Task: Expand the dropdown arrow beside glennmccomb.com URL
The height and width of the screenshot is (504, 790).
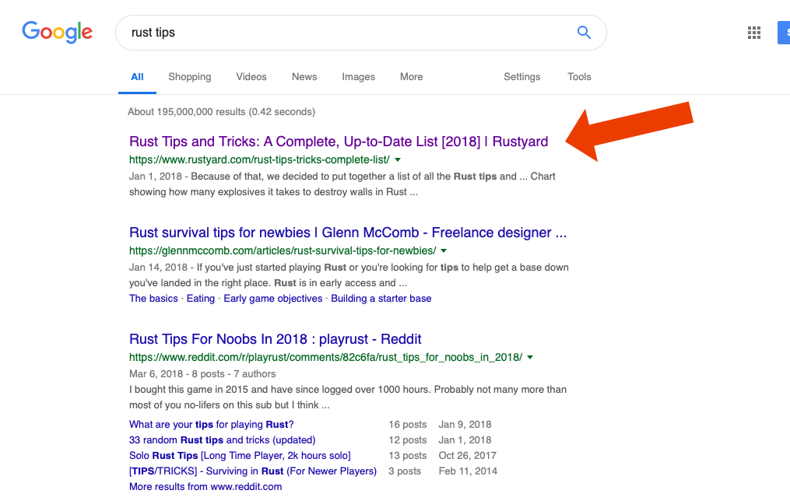Action: click(443, 251)
